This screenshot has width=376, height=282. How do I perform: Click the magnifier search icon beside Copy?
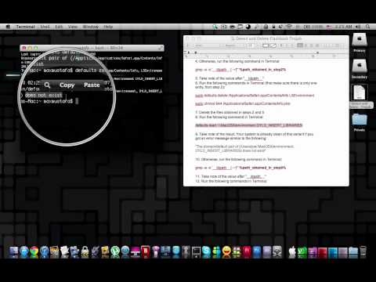pyautogui.click(x=47, y=85)
